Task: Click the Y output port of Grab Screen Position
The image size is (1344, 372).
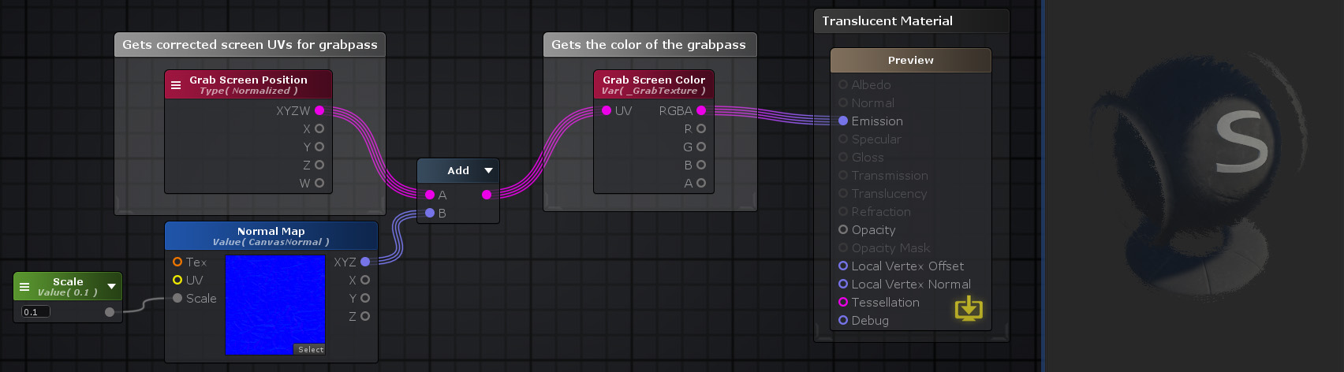Action: tap(319, 147)
